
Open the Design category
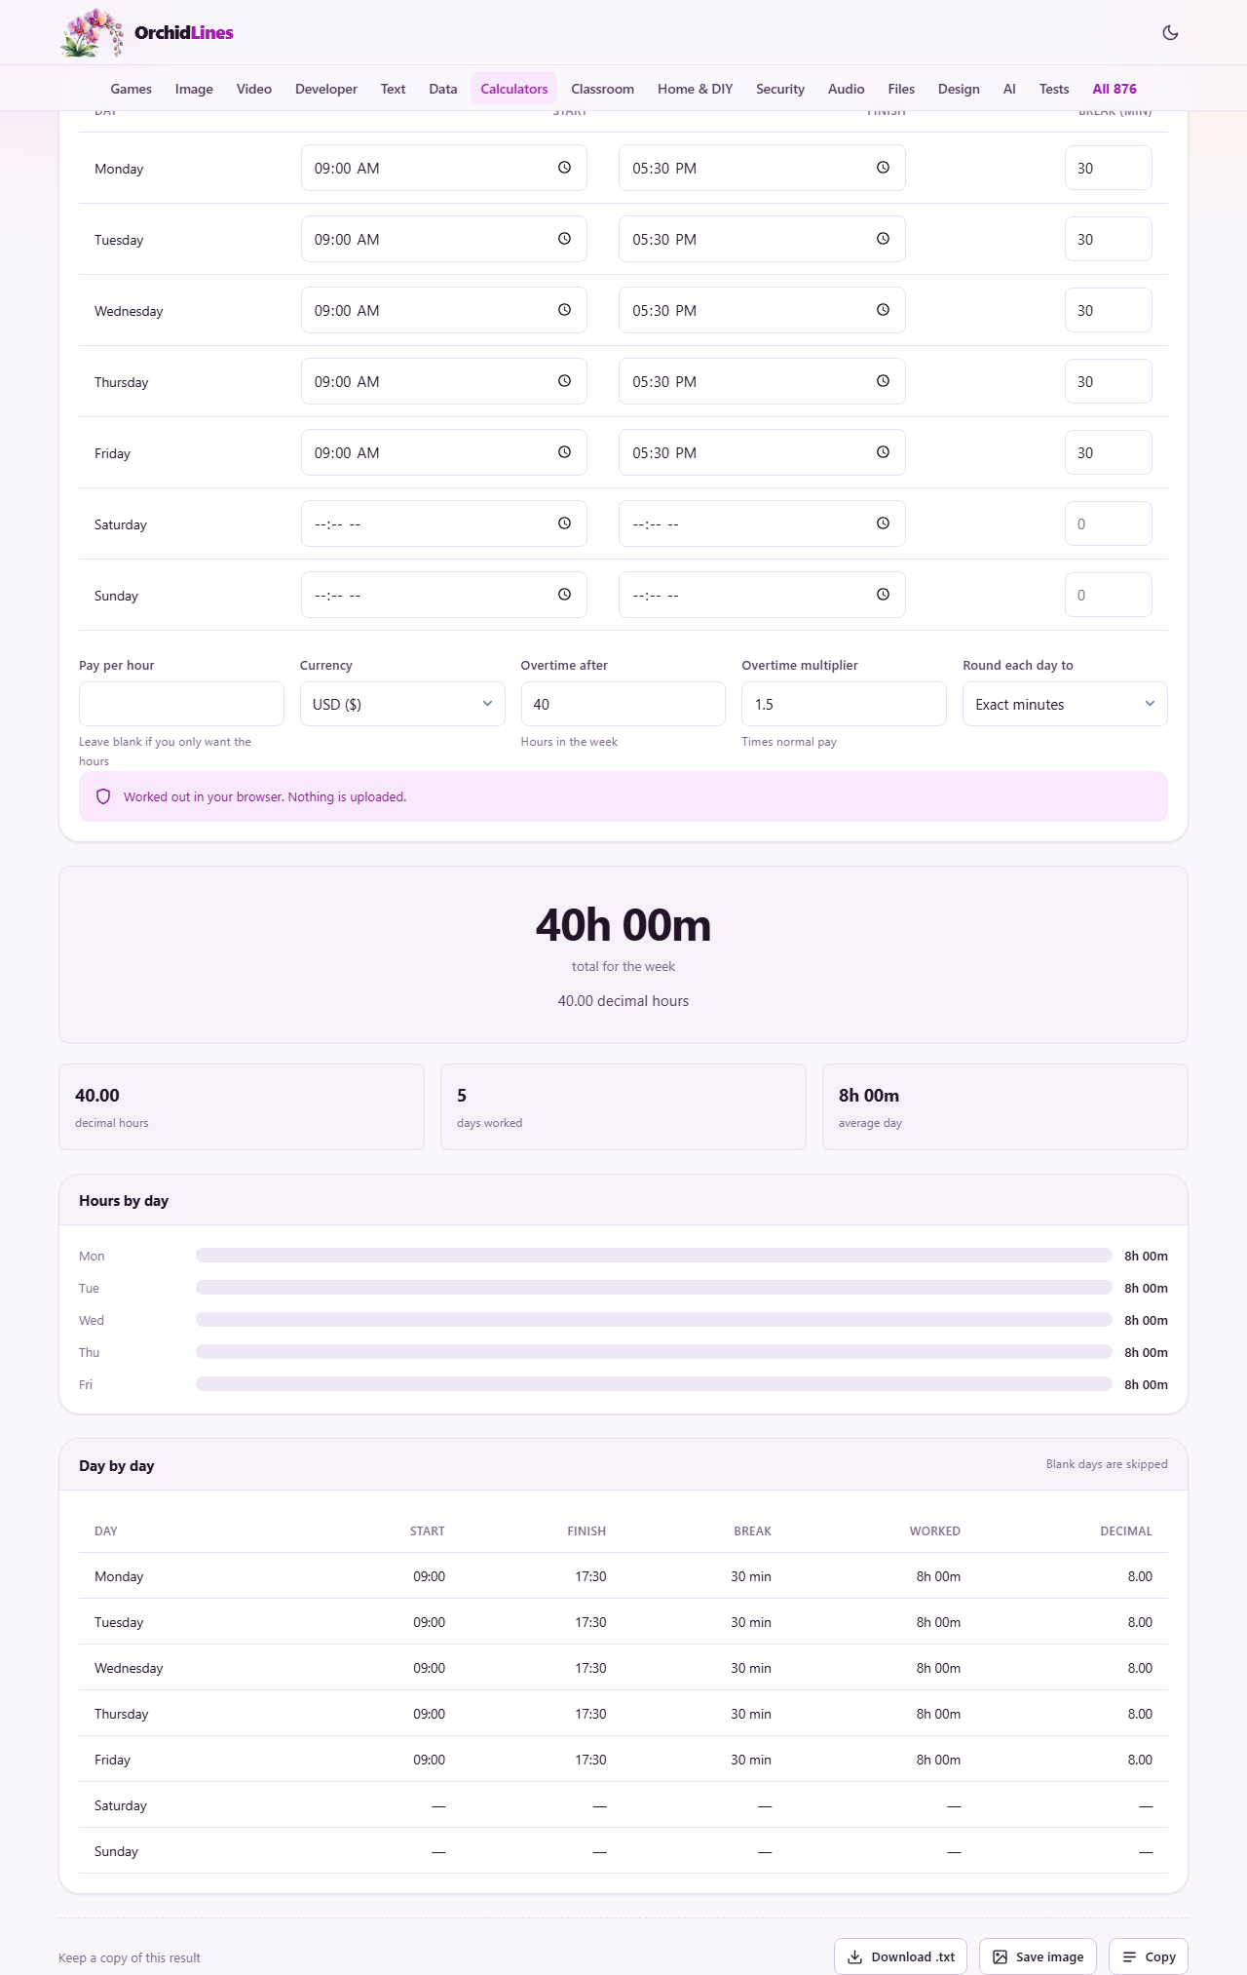(x=959, y=89)
